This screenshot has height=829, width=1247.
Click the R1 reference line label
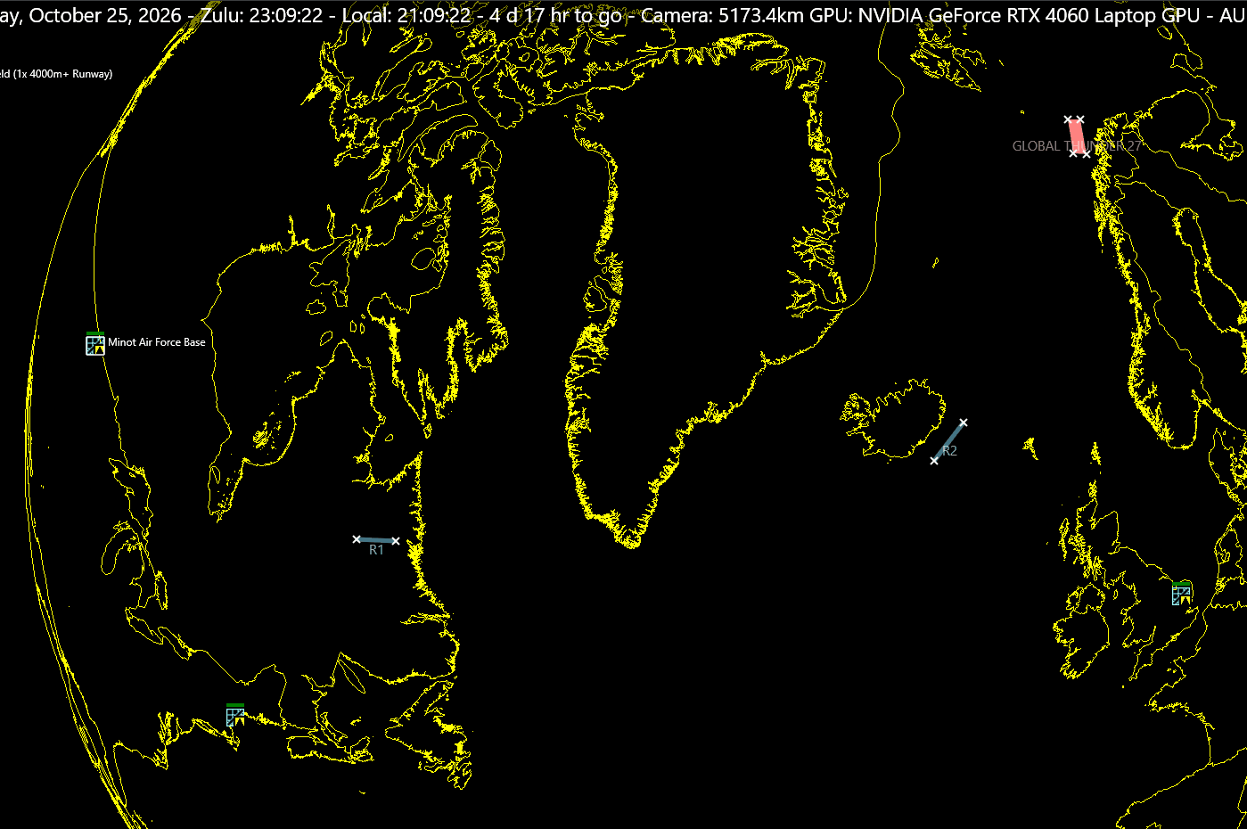coord(376,550)
